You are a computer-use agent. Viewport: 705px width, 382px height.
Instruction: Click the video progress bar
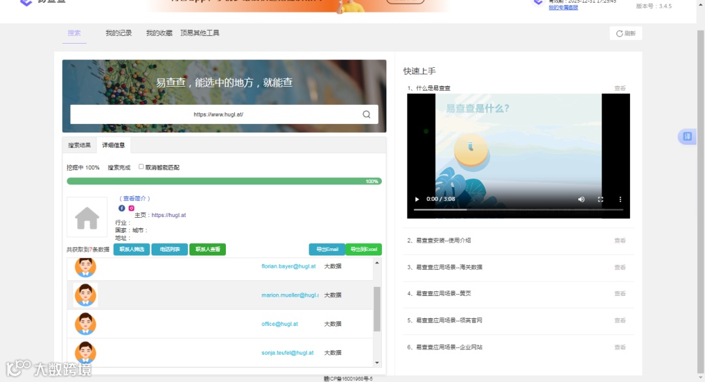pos(518,210)
